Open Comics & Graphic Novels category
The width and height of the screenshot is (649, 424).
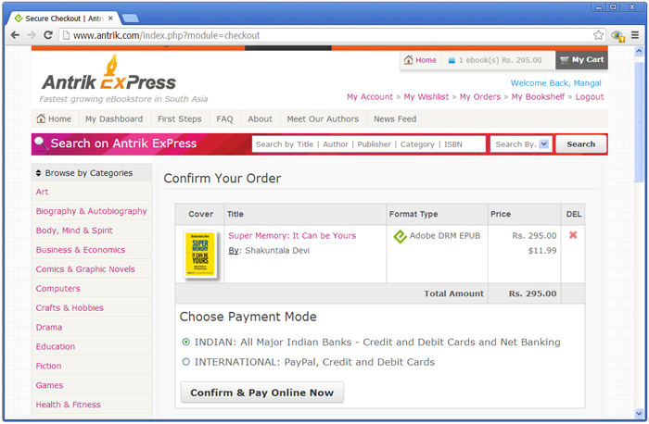[x=85, y=269]
